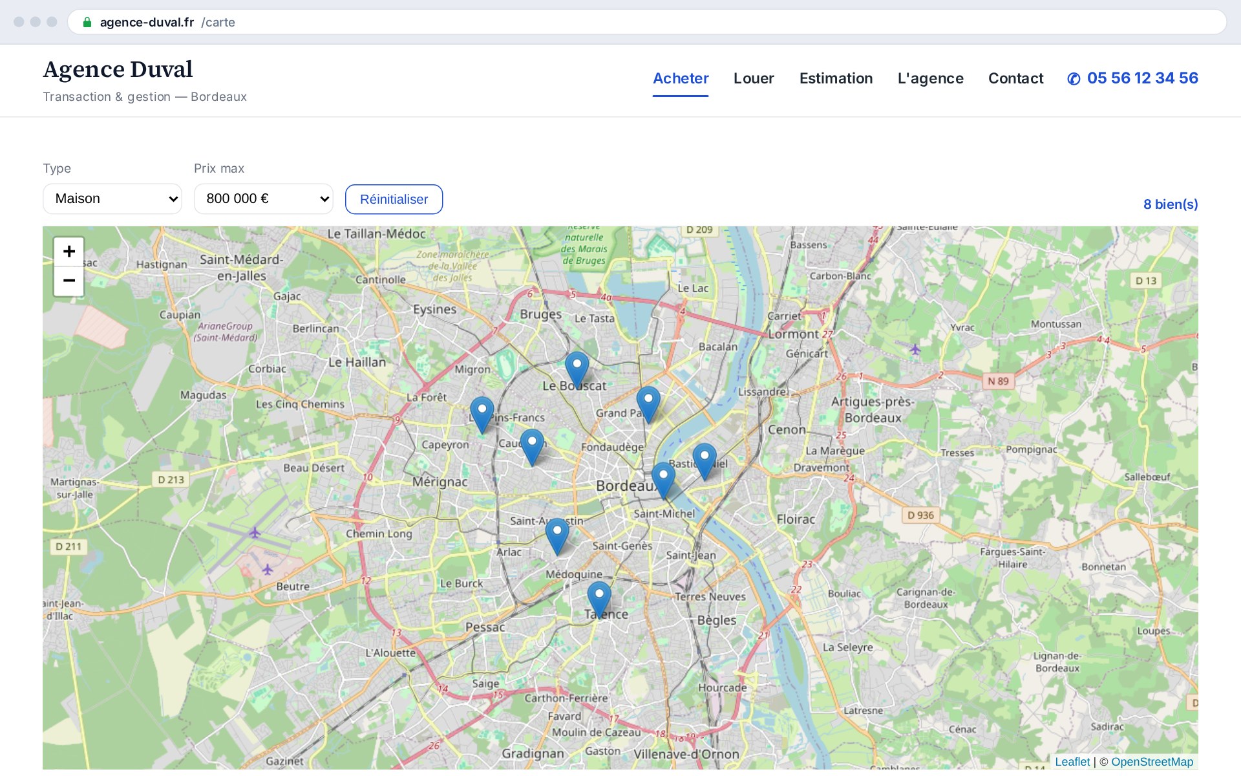This screenshot has width=1241, height=776.
Task: Navigate to L'agence section
Action: coord(930,78)
